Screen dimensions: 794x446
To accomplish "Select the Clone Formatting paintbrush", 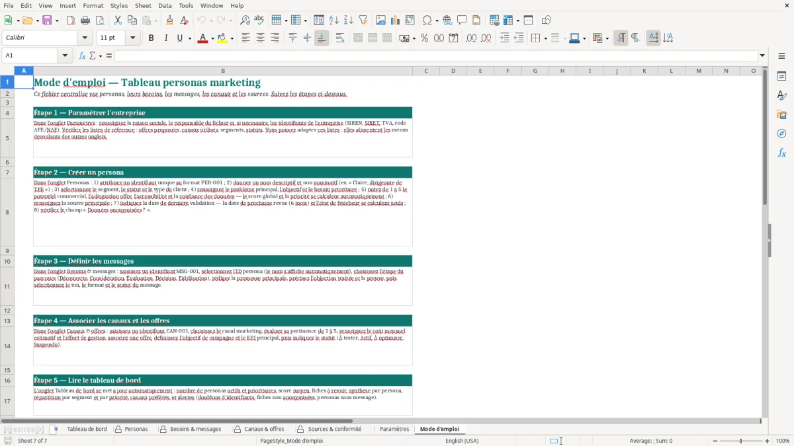I will (170, 20).
